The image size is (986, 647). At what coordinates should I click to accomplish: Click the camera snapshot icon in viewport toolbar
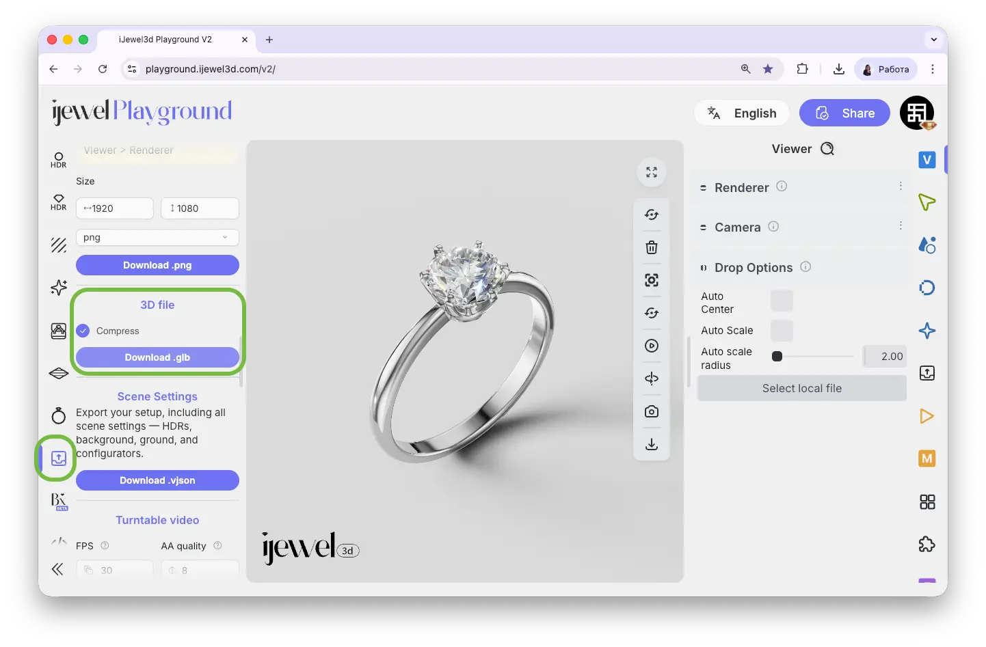[x=652, y=411]
